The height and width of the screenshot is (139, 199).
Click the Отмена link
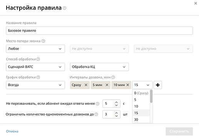tap(12, 131)
